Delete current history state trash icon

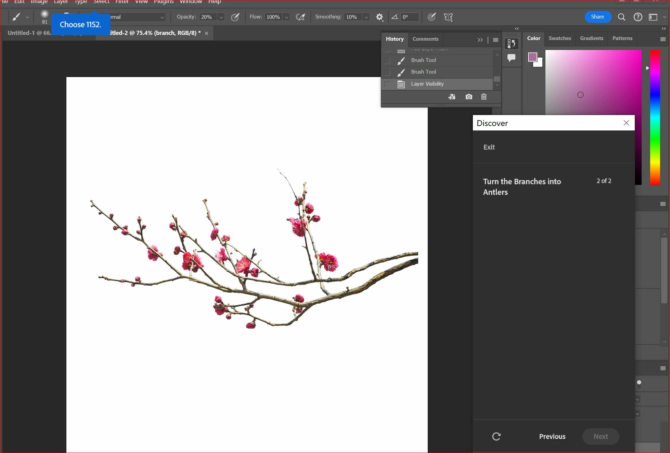pos(484,97)
